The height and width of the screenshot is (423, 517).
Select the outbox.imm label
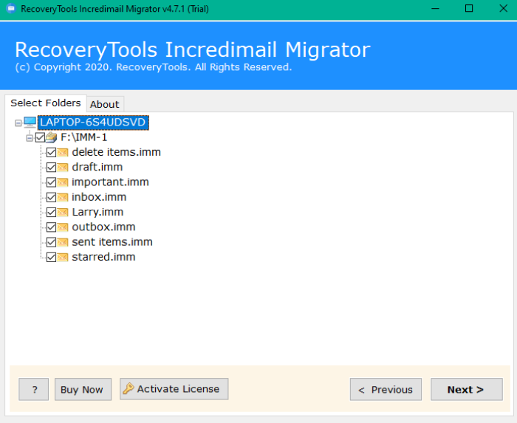[103, 227]
